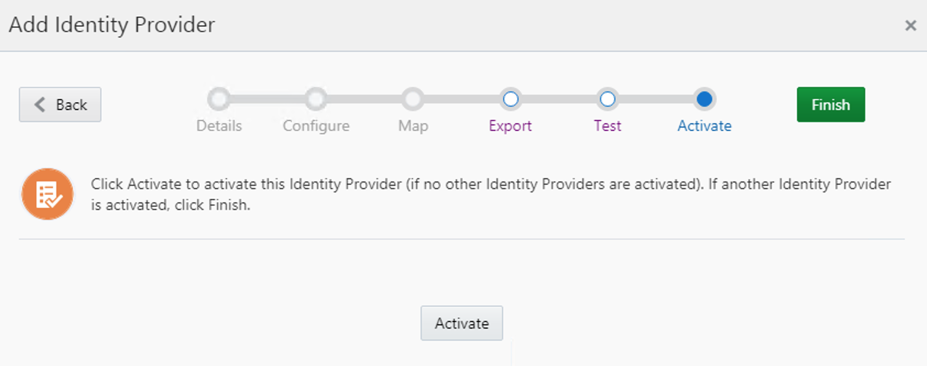
Task: Open the Test step label link
Action: (607, 126)
